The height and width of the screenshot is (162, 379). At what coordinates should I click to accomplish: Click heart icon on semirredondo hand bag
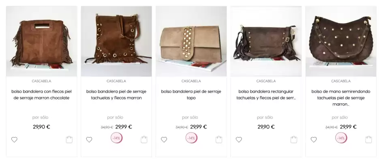(x=313, y=140)
